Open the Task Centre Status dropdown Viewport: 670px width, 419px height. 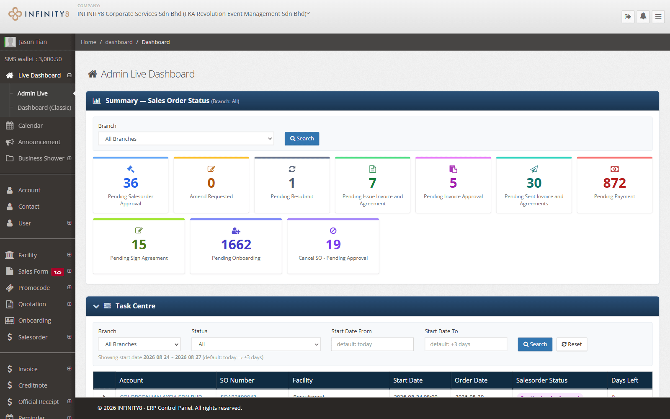[256, 344]
